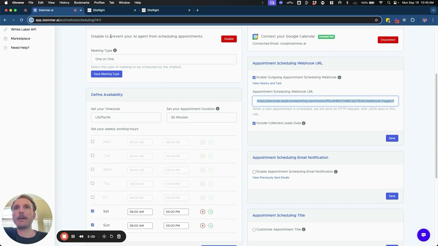
Task: Open the chat support bubble
Action: 423,235
